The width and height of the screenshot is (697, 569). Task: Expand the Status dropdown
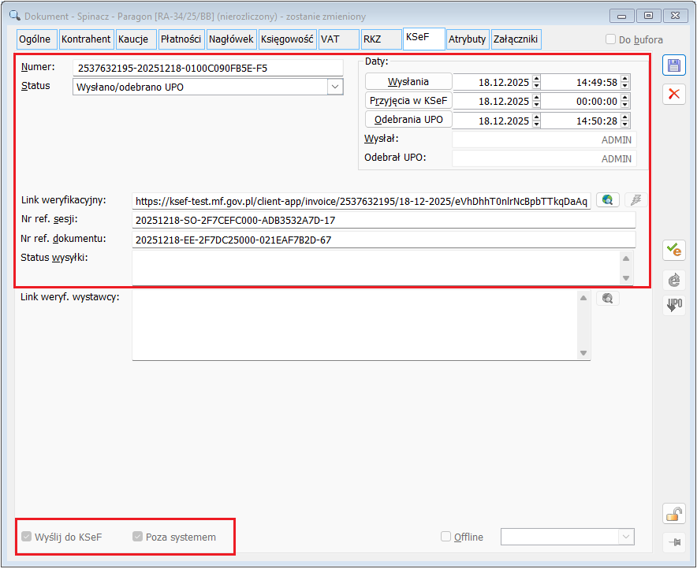(335, 87)
